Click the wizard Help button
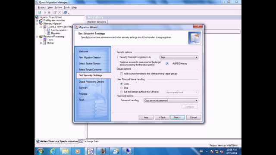The width and height of the screenshot is (276, 155). 146,118
